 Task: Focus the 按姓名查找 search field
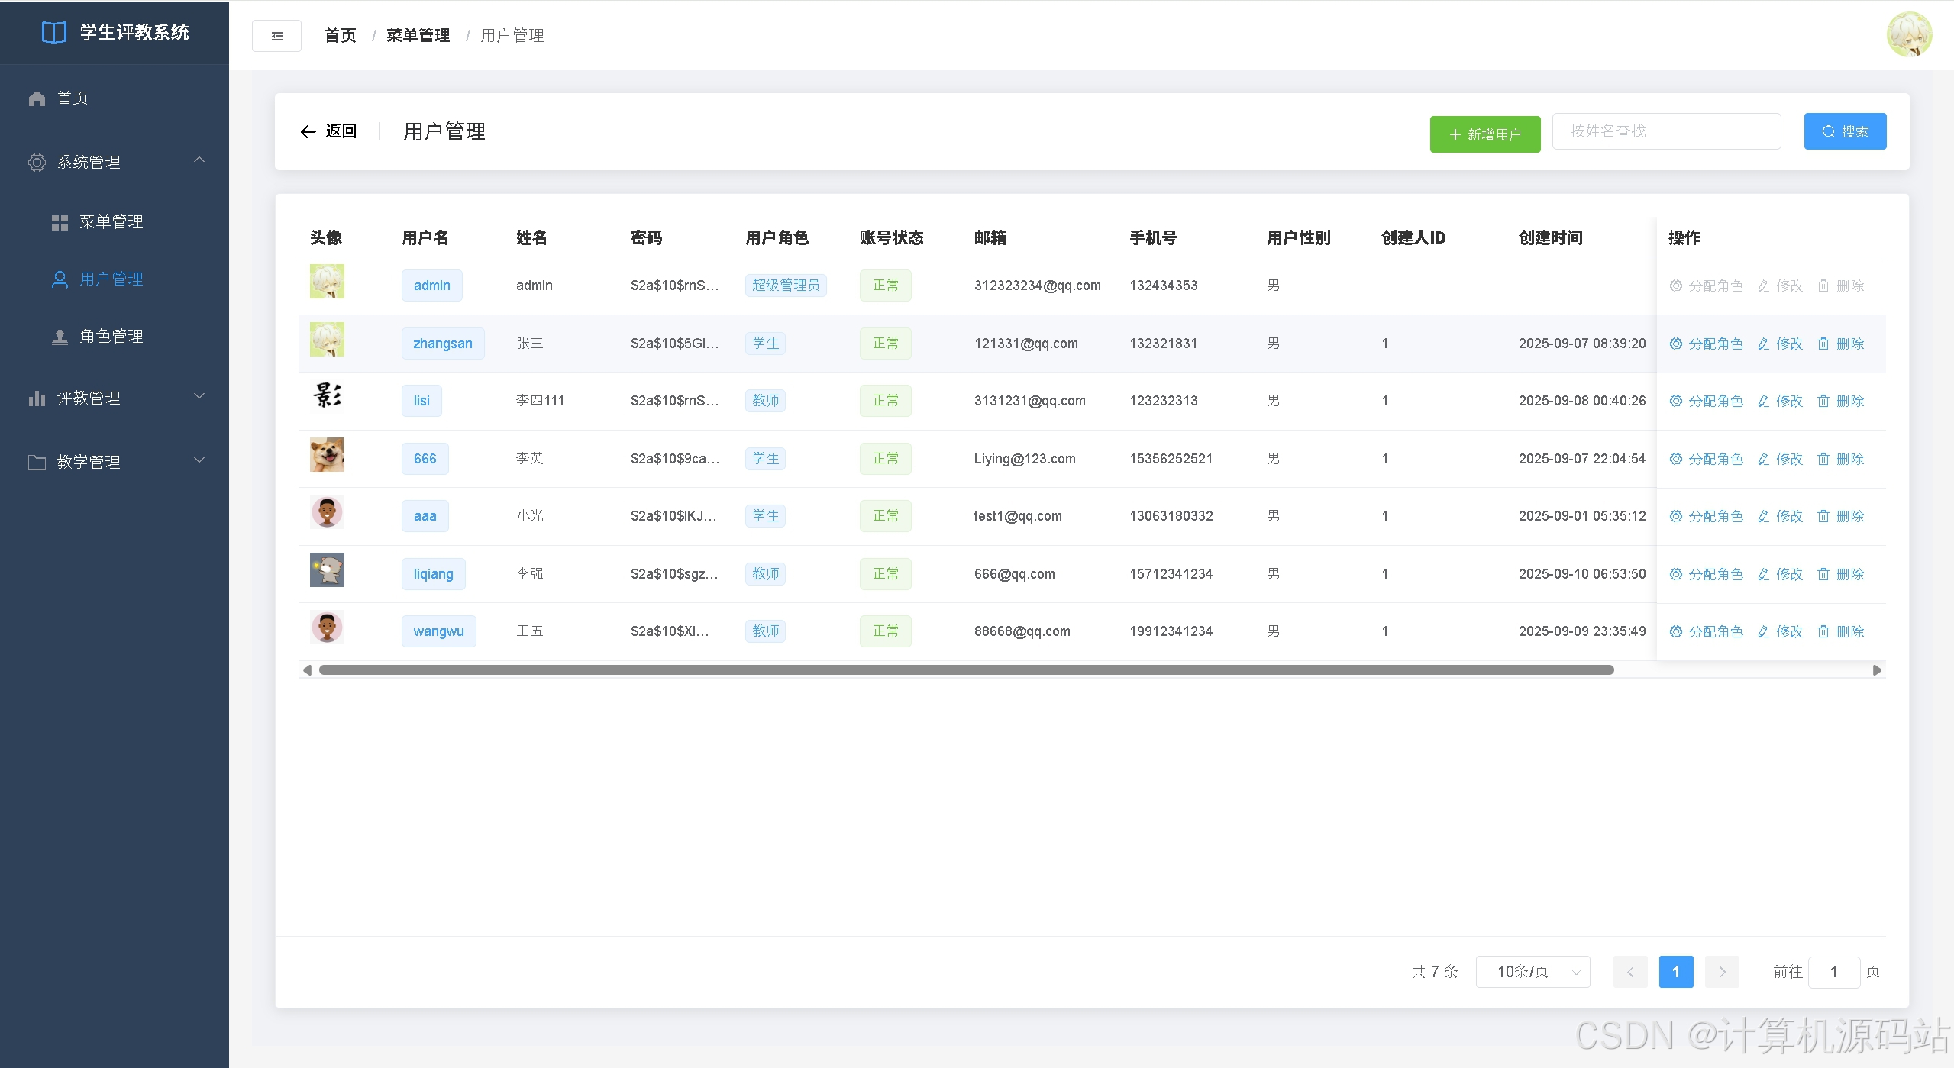coord(1666,131)
